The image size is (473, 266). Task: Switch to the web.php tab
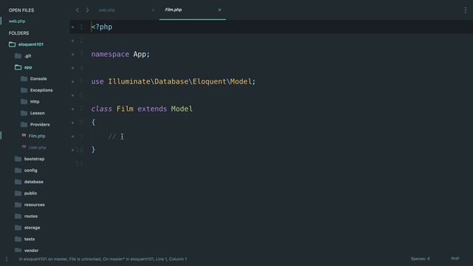(x=106, y=10)
